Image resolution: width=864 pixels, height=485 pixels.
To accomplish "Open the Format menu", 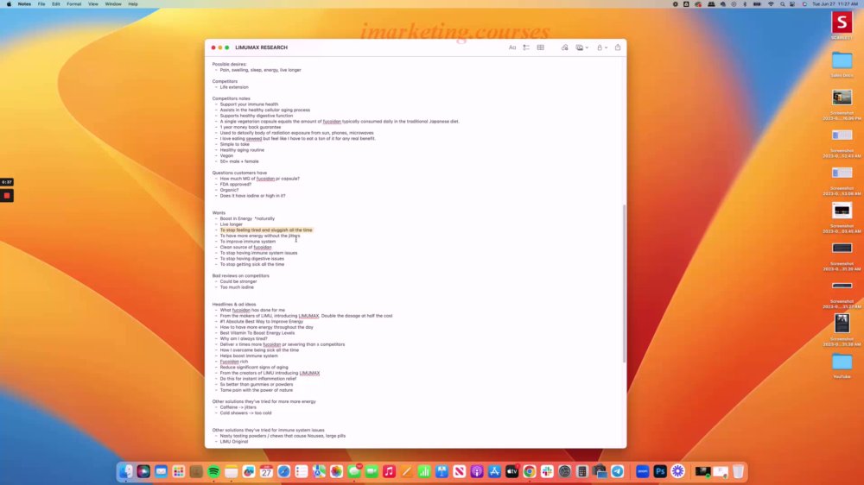I will [x=73, y=3].
